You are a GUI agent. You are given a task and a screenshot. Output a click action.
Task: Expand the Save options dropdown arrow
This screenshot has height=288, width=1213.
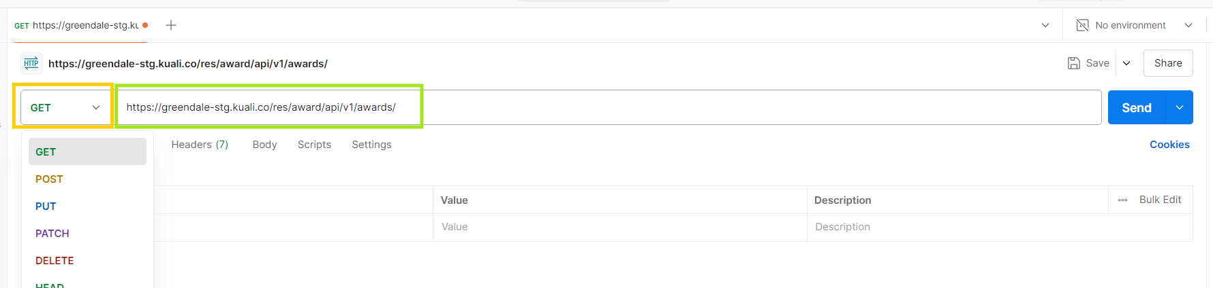click(1126, 63)
